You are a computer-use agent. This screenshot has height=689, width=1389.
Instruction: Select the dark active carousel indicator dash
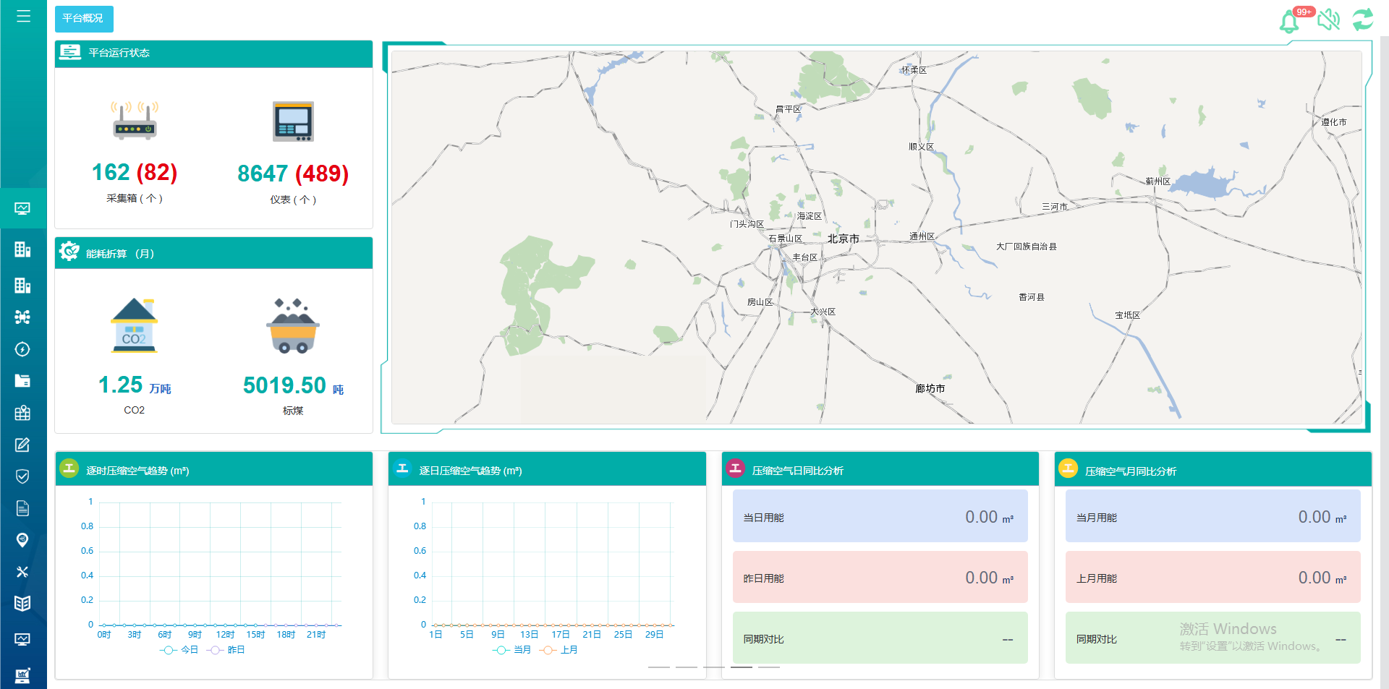pos(741,667)
